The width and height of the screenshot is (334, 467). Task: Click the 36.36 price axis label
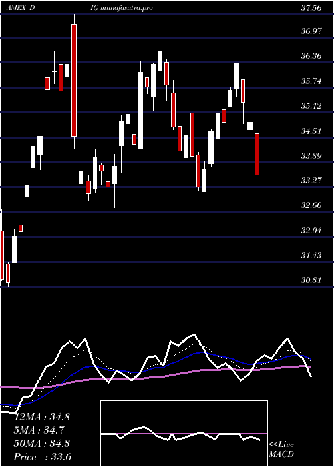[311, 55]
